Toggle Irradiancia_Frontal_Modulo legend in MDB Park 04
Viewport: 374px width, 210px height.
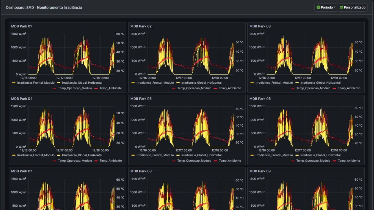pos(36,155)
